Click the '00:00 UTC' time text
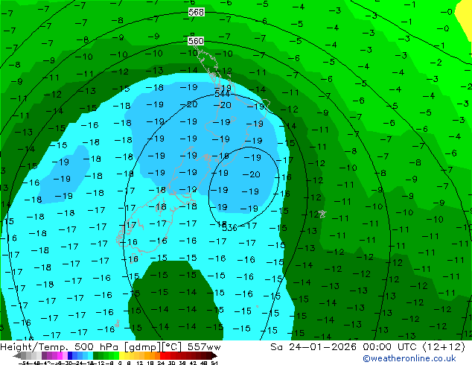The width and height of the screenshot is (472, 365). (391, 347)
